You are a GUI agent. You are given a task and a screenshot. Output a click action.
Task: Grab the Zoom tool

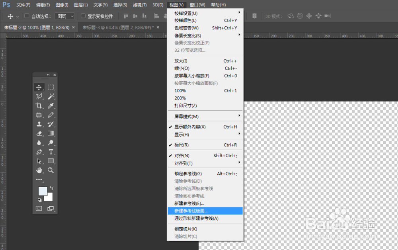point(51,170)
